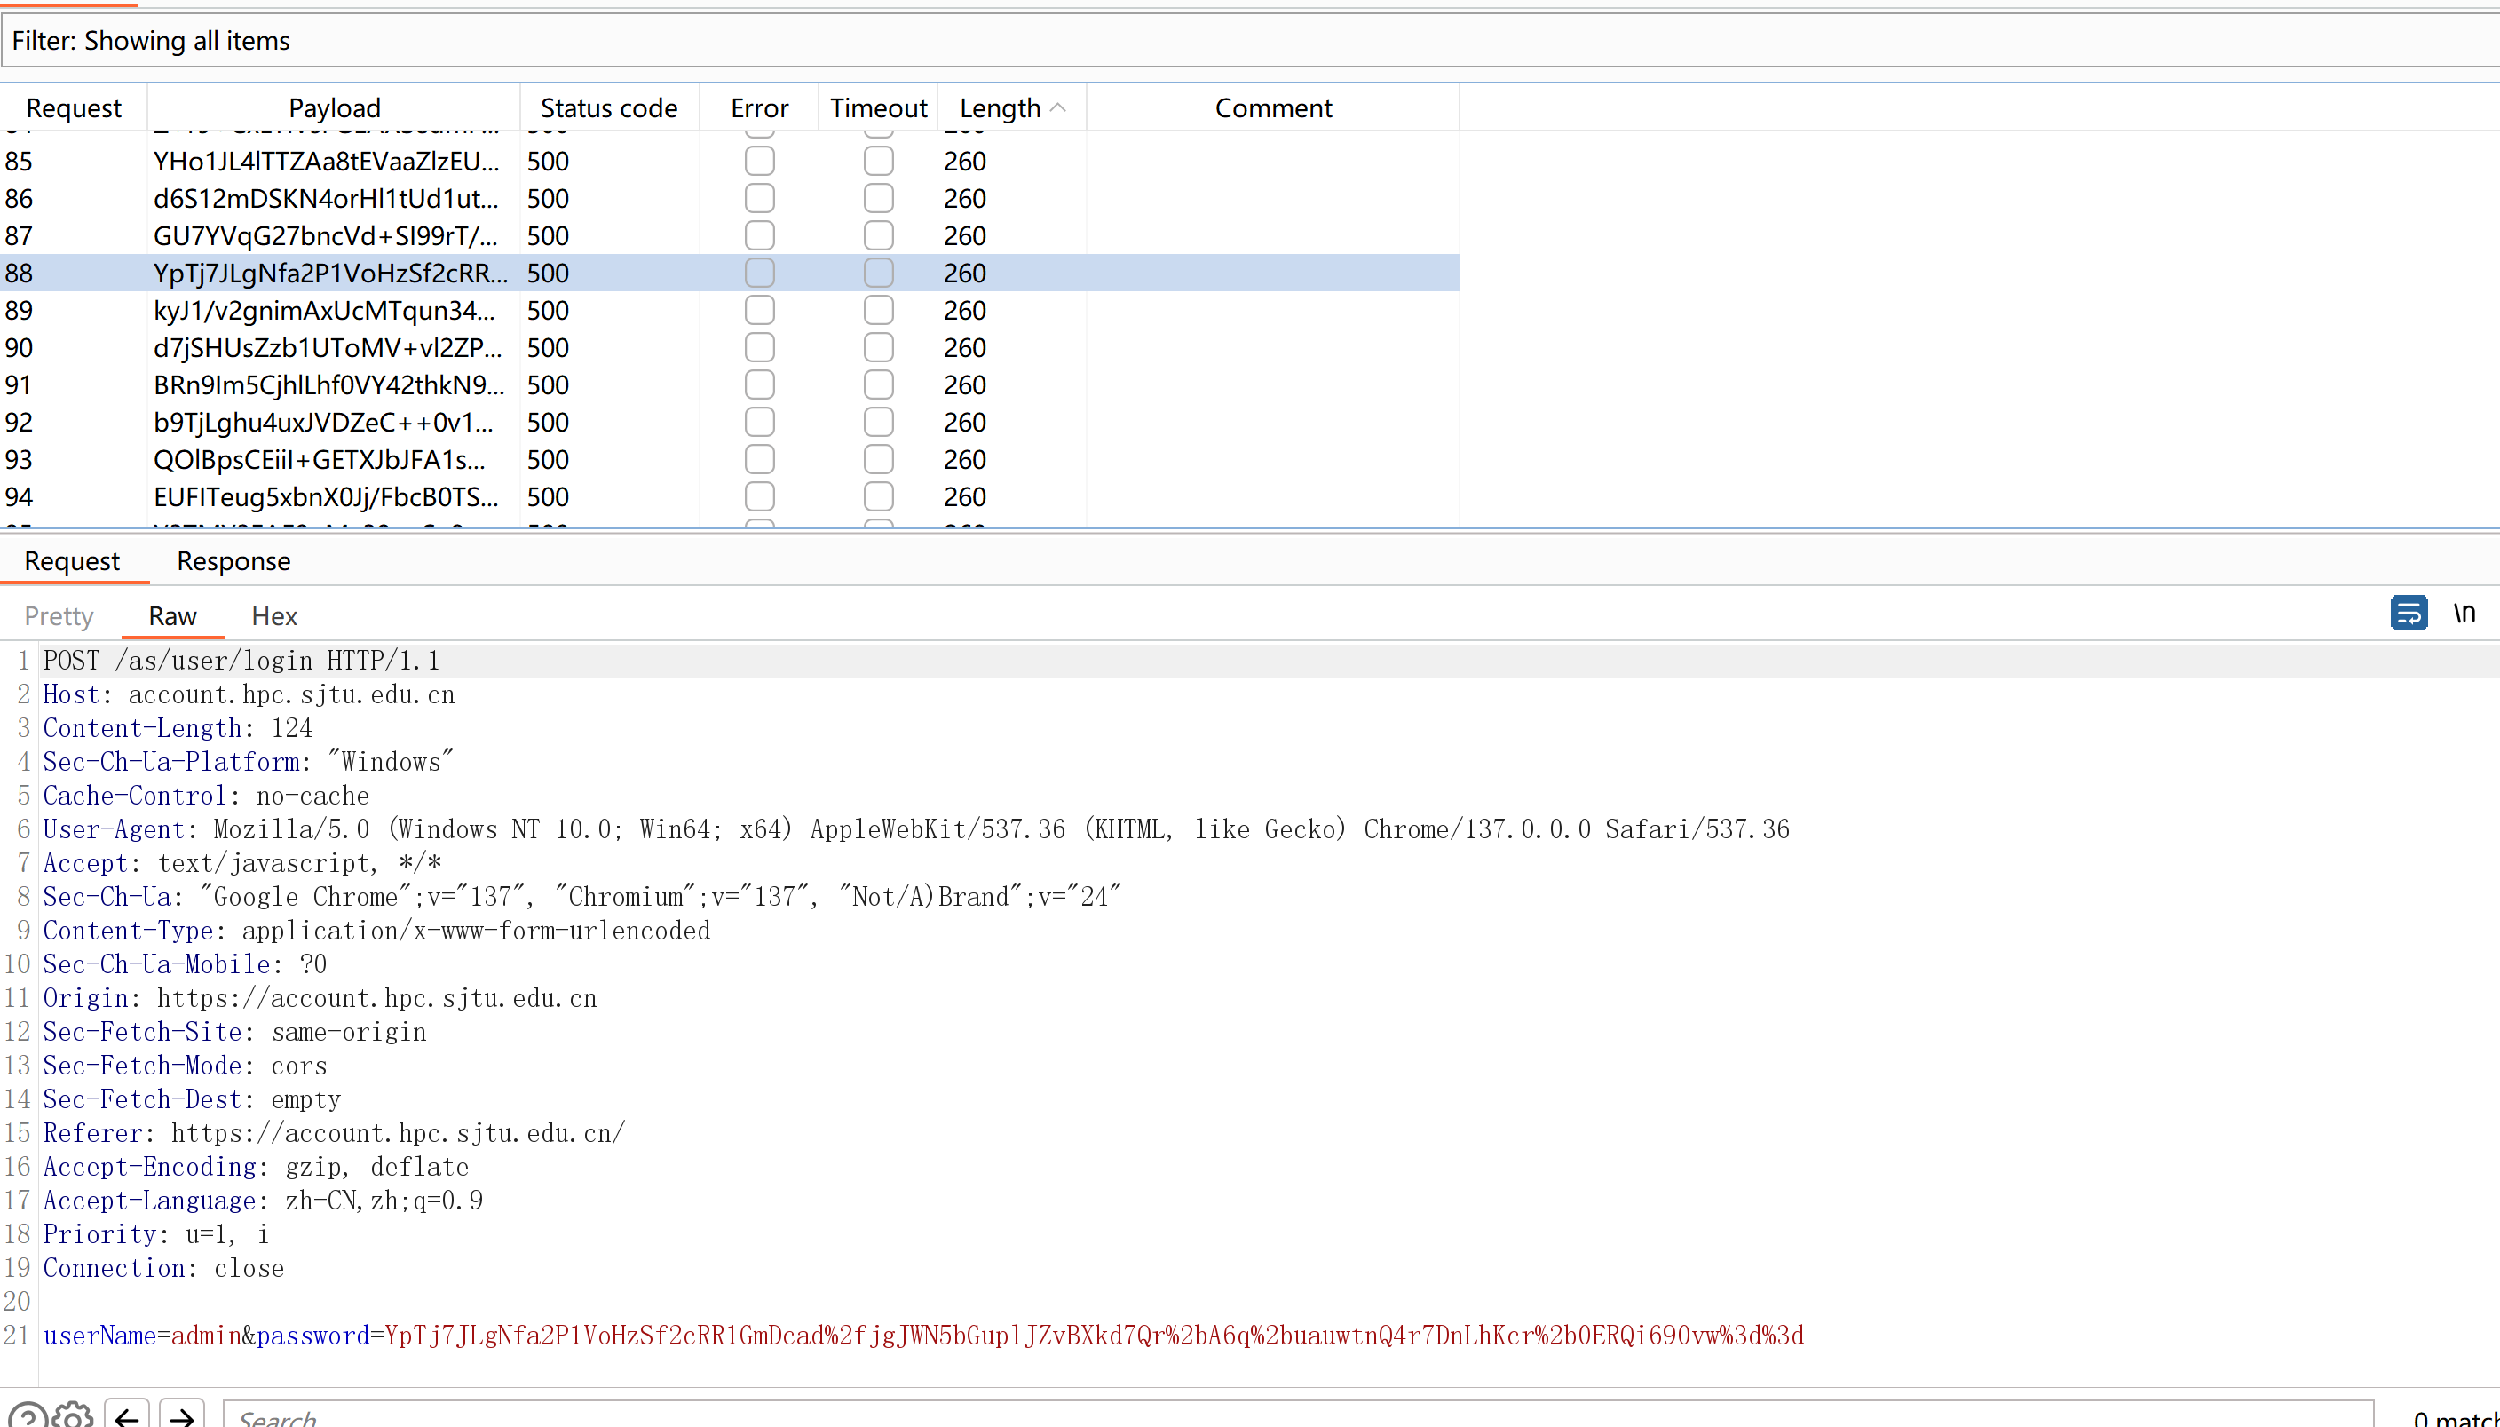
Task: Select the Pretty view tab
Action: [59, 616]
